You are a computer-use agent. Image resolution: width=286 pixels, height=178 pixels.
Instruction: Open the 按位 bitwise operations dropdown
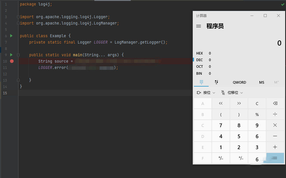tap(206, 93)
